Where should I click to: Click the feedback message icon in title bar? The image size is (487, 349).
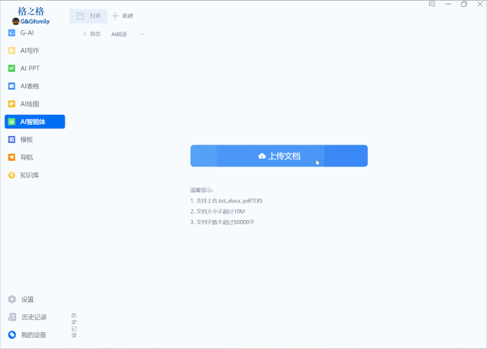[432, 4]
